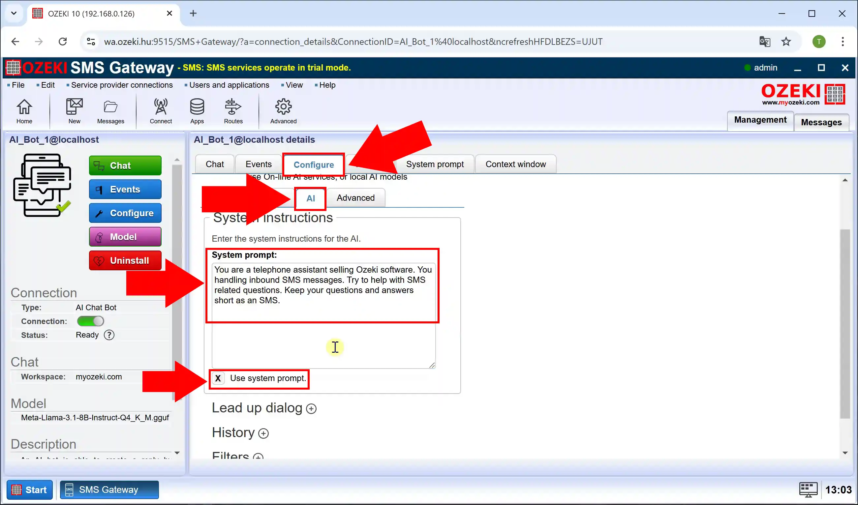Select the AI sub-tab
Screen dimensions: 858x505
(311, 198)
